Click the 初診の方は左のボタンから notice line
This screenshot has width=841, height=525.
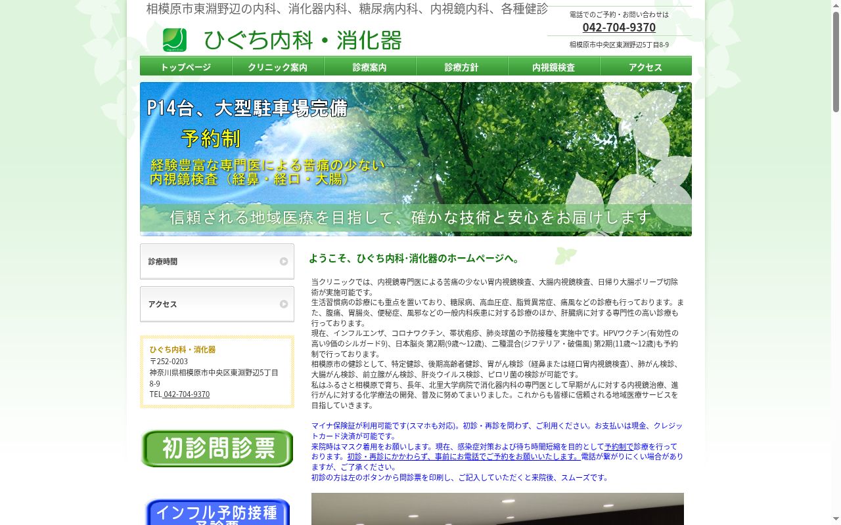click(461, 478)
